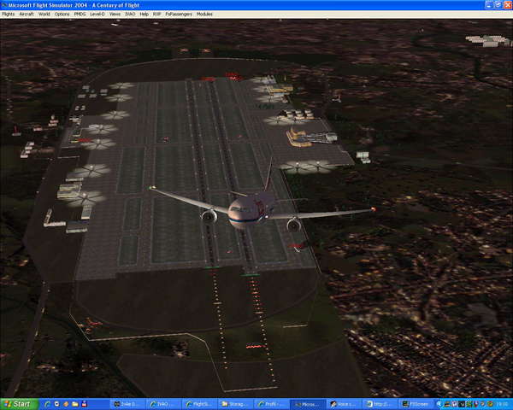Screen dimensions: 513x410
Task: Switch to the Storag... folder taskbar window
Action: click(234, 404)
